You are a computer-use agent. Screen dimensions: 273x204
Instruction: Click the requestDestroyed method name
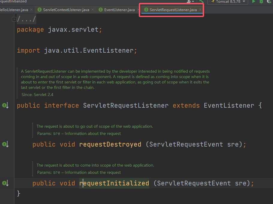click(110, 144)
